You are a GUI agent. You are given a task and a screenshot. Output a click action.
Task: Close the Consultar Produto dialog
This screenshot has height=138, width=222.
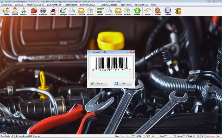(132, 52)
